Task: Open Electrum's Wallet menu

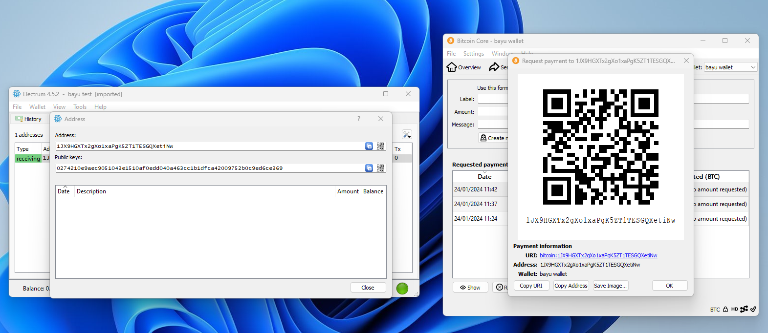Action: (x=37, y=107)
